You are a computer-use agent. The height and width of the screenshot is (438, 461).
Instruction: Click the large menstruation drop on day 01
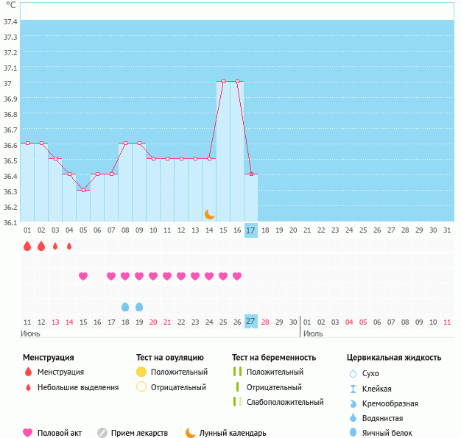[x=27, y=246]
